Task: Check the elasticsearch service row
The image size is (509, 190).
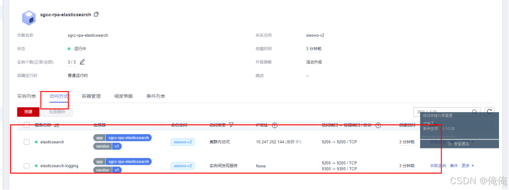Action: pyautogui.click(x=27, y=142)
